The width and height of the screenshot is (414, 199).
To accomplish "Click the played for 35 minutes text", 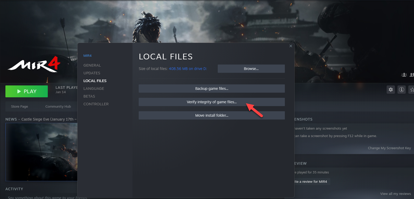I will click(312, 172).
